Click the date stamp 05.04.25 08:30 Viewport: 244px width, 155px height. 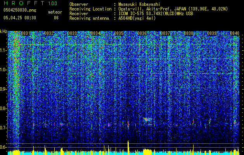click(20, 18)
